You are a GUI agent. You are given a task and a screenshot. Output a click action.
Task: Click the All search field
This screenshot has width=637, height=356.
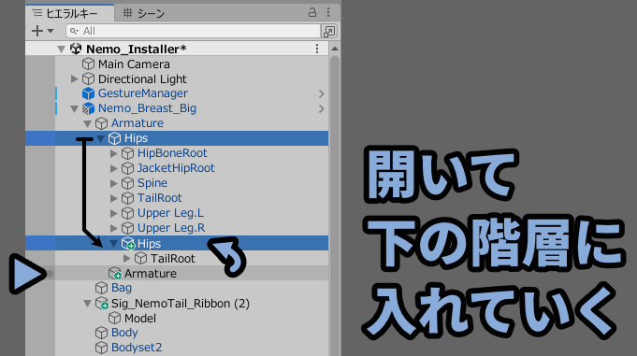click(194, 31)
